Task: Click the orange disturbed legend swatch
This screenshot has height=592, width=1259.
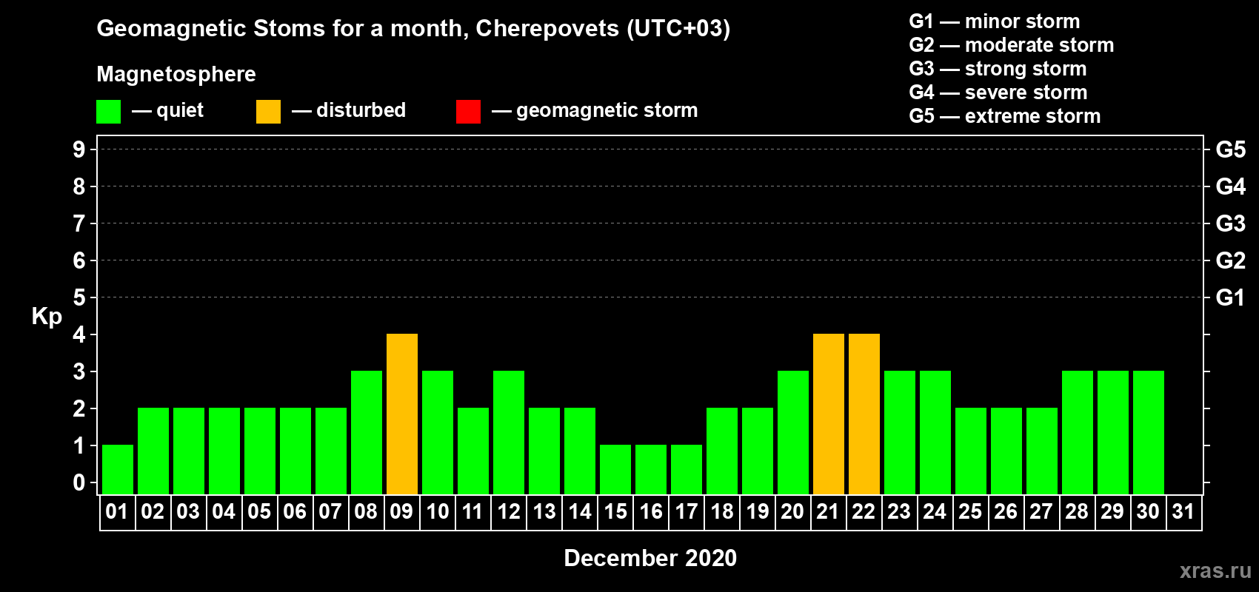Action: 268,112
